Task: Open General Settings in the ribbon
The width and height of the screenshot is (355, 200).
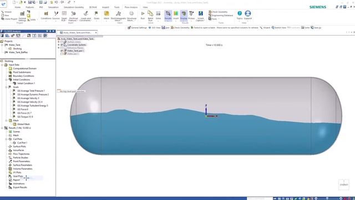Action: 22,16
